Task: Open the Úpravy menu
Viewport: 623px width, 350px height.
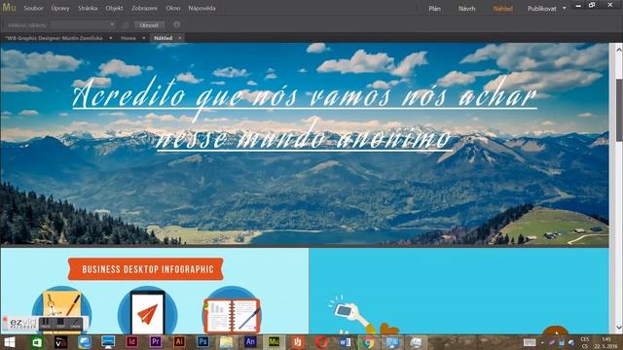Action: [60, 8]
